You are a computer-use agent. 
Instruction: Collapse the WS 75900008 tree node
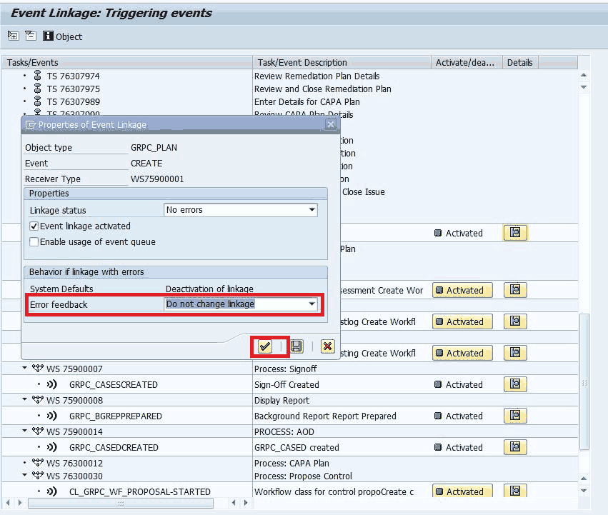24,399
